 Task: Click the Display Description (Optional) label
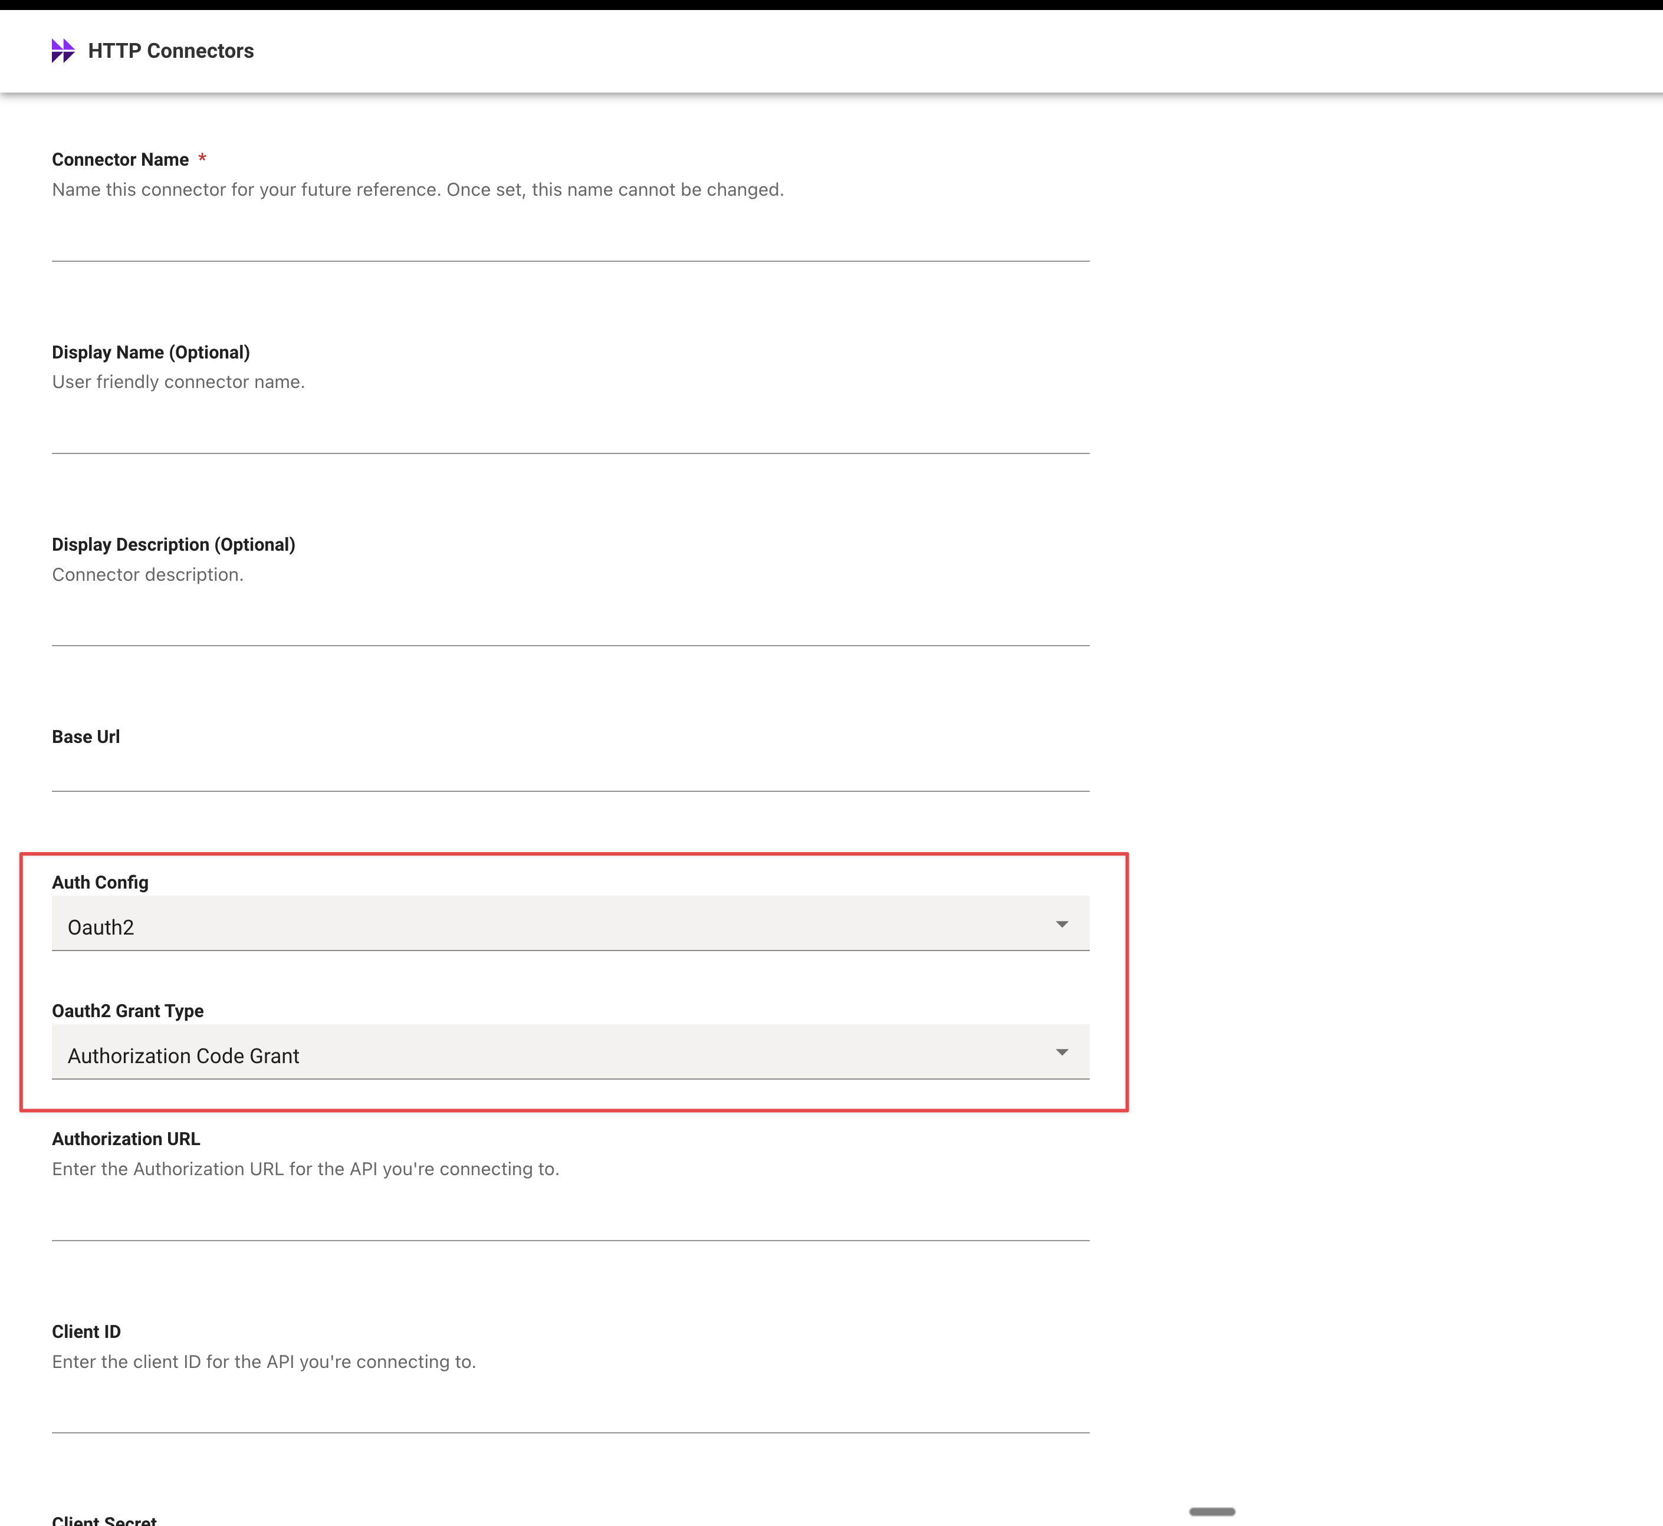[x=173, y=544]
